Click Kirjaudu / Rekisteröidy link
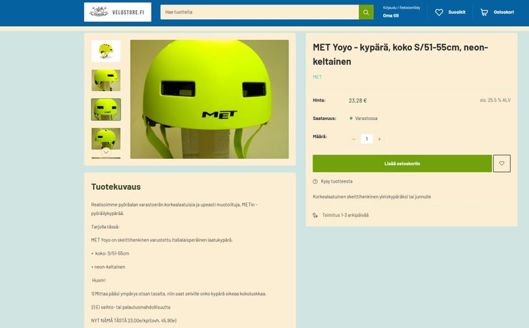Screen dimensions: 529x328 click(x=402, y=7)
